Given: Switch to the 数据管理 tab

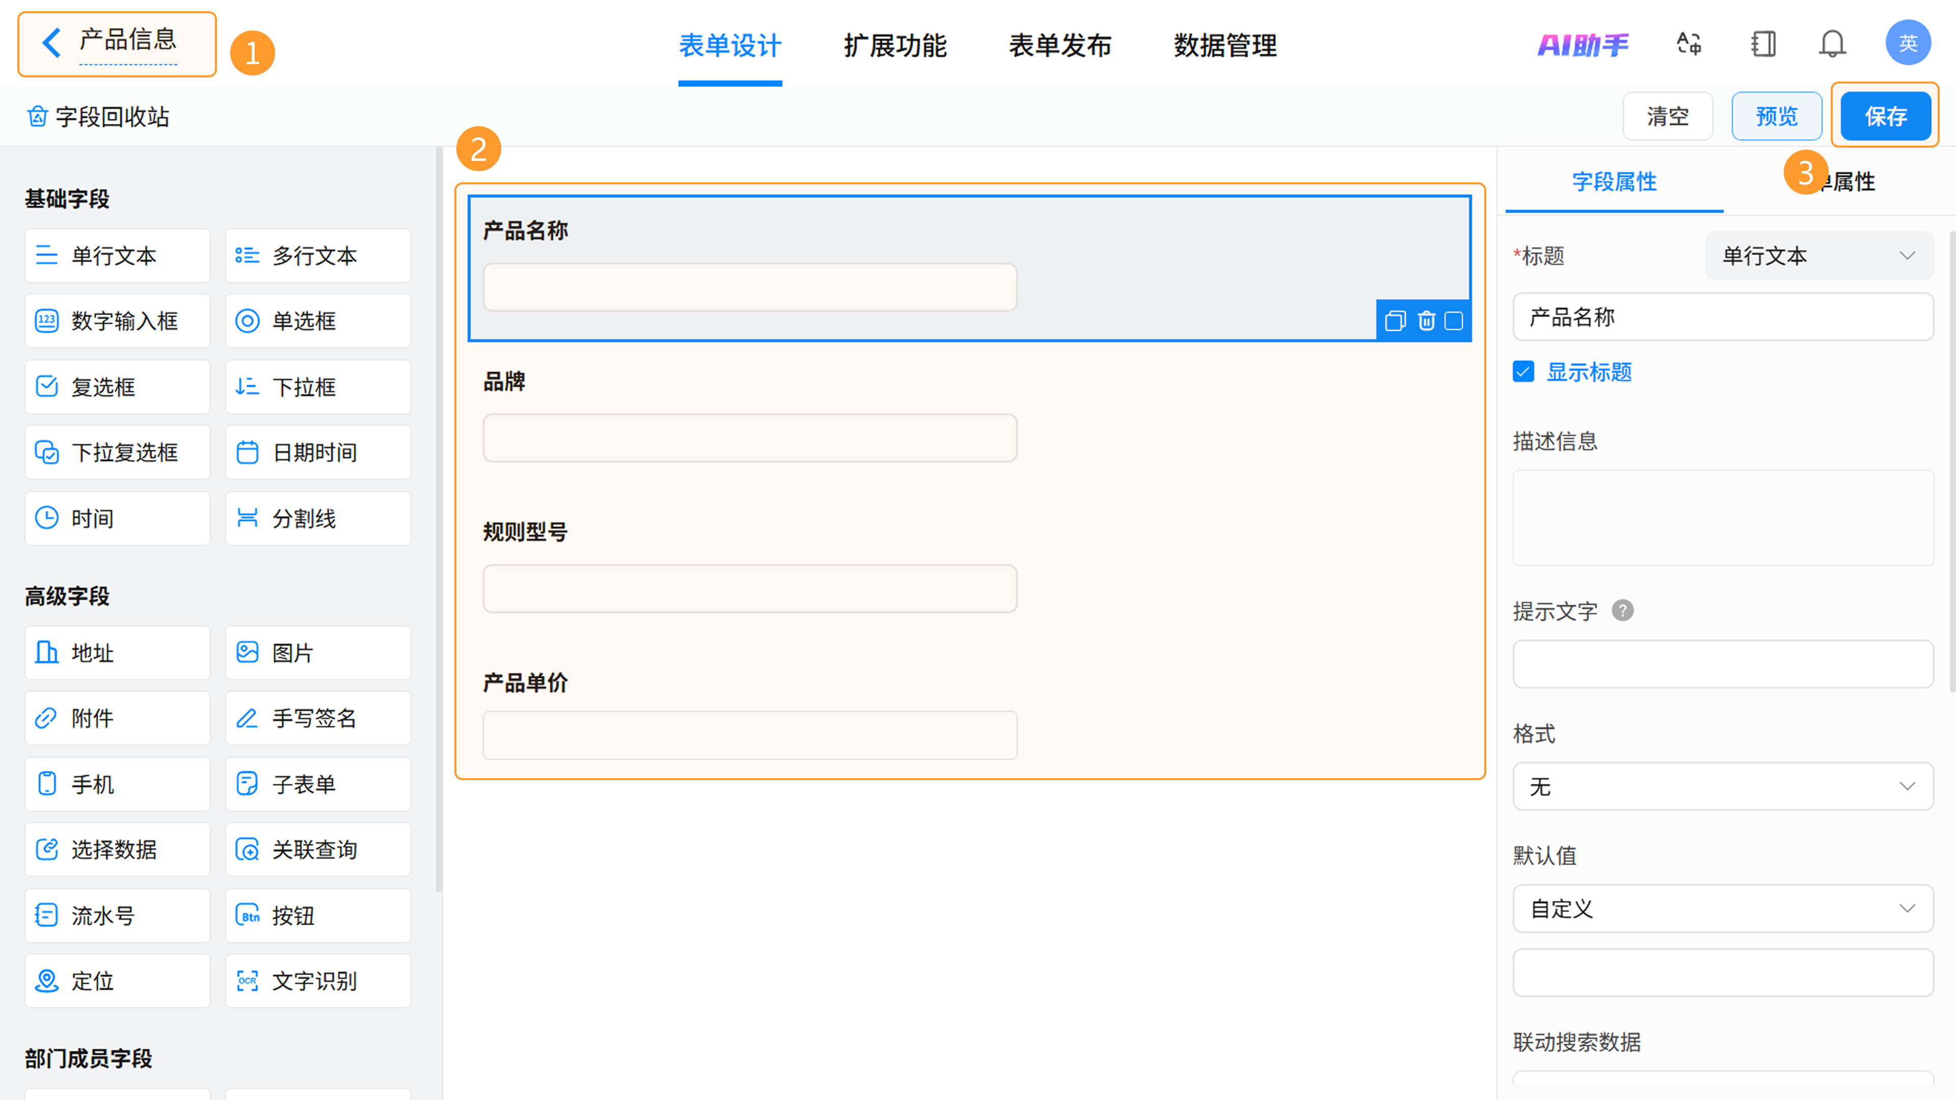Looking at the screenshot, I should click(x=1225, y=45).
